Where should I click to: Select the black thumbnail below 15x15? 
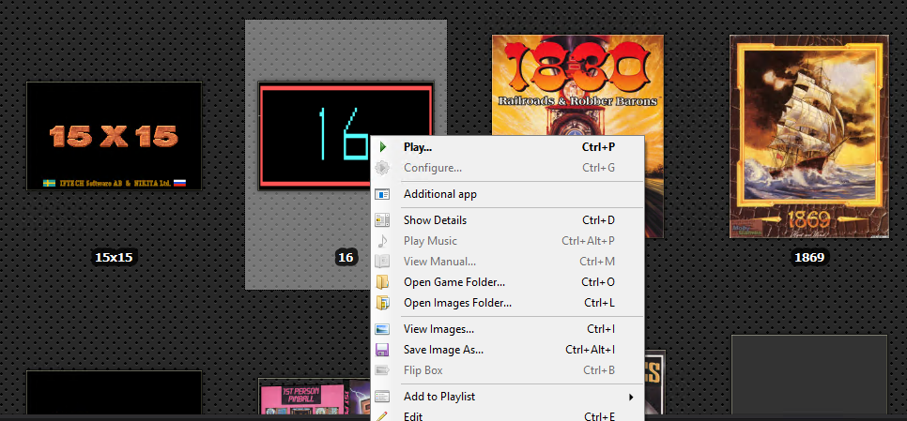[x=114, y=393]
